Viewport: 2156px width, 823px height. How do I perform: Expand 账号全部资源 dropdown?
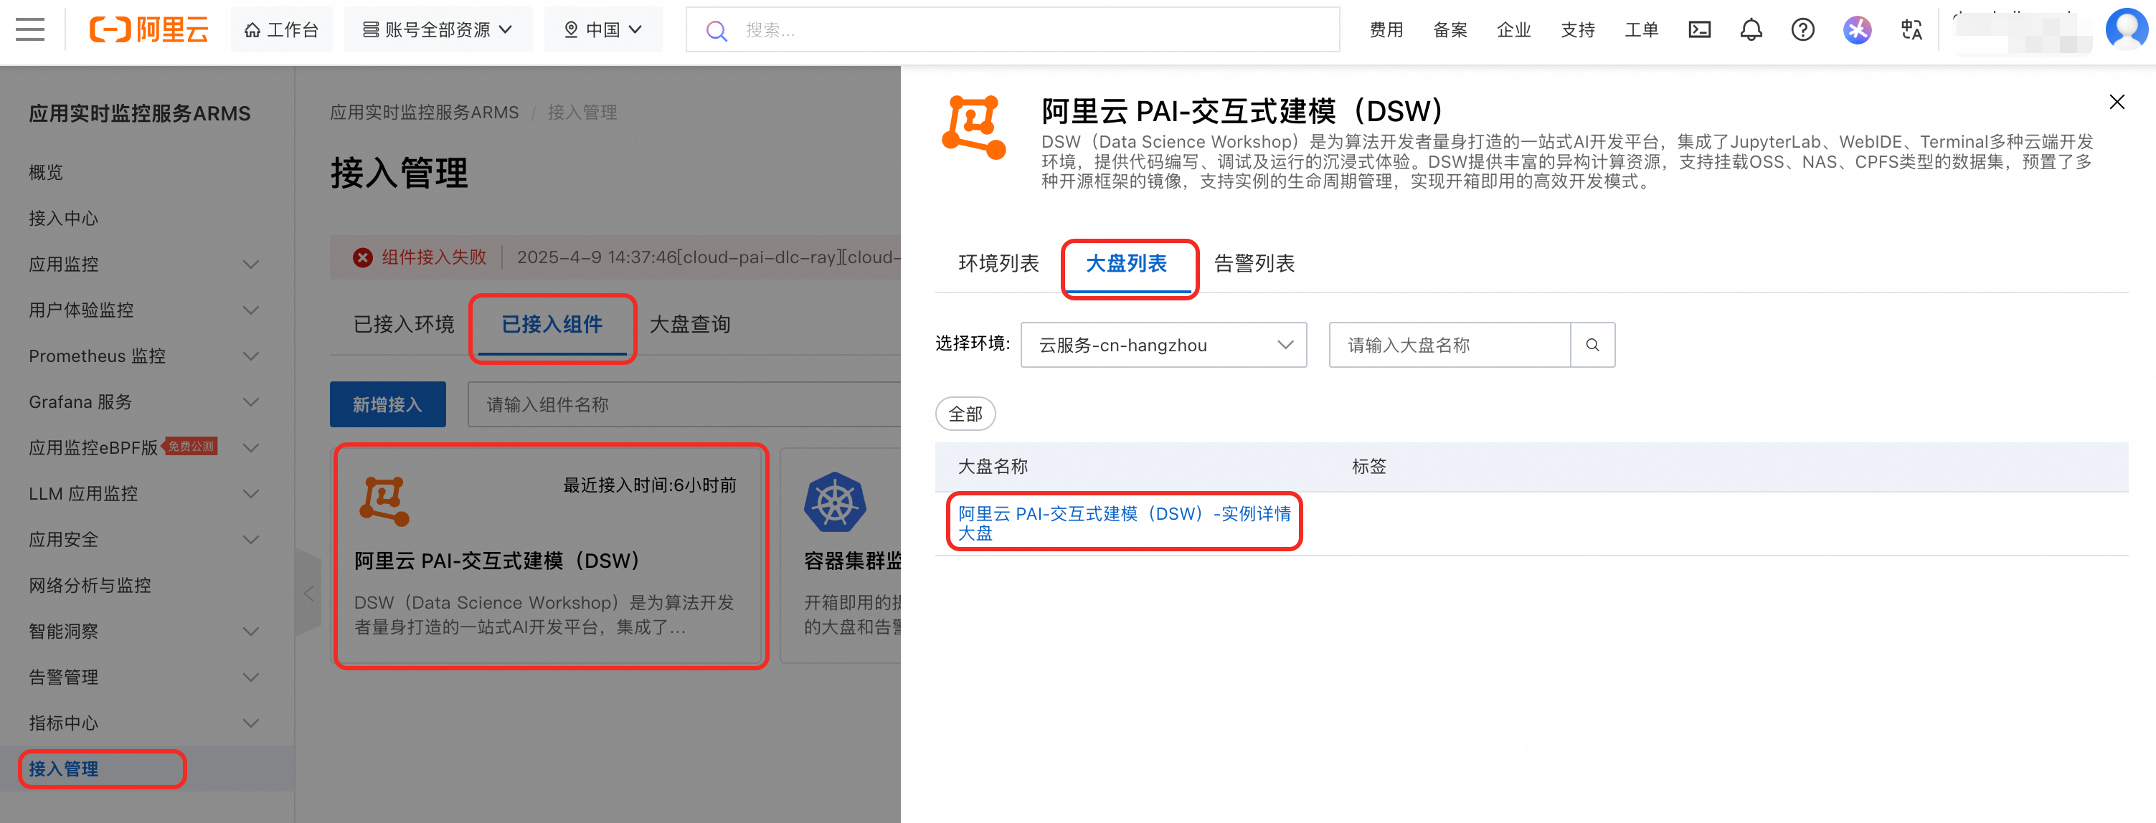click(x=438, y=30)
